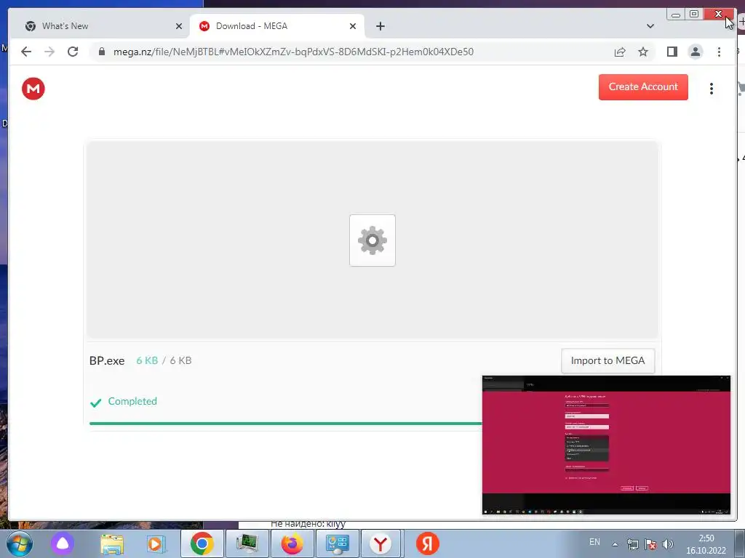The width and height of the screenshot is (745, 558).
Task: Click the MEGA logo
Action: (33, 88)
